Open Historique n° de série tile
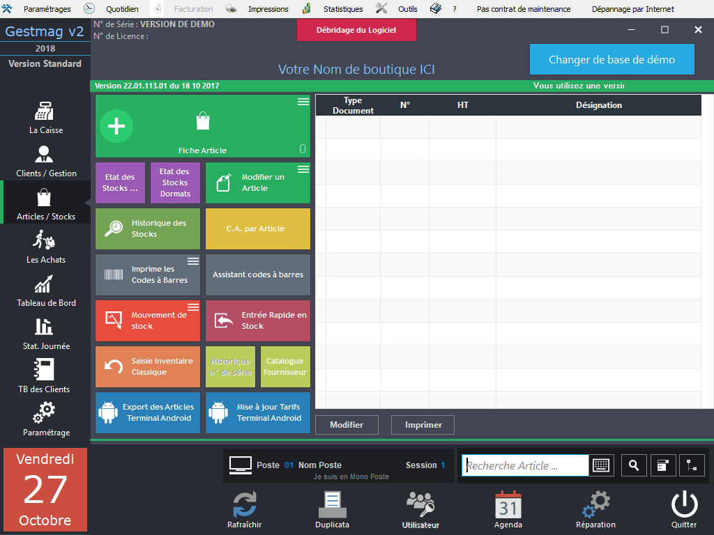This screenshot has width=714, height=535. pyautogui.click(x=230, y=366)
